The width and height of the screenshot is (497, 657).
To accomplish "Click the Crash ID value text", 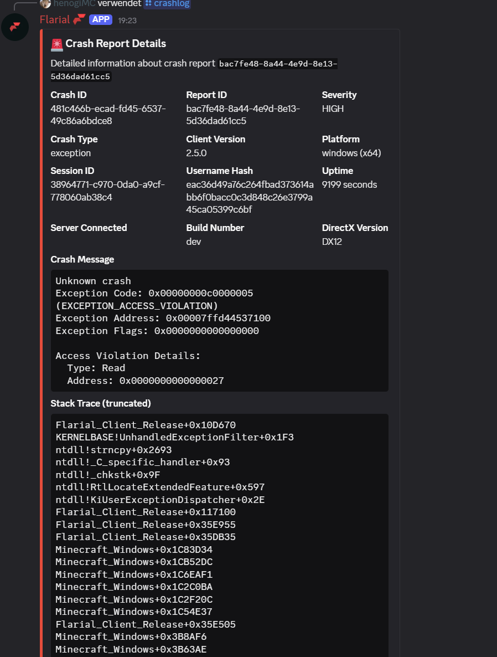I will coord(108,115).
